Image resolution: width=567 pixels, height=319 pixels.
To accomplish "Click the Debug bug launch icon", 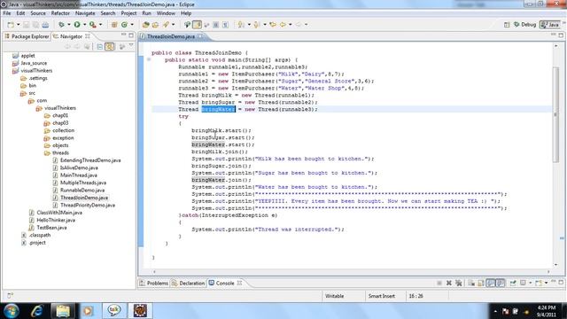I will 61,25.
